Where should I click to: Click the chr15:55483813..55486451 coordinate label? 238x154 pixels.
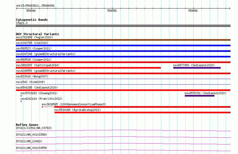click(35, 6)
